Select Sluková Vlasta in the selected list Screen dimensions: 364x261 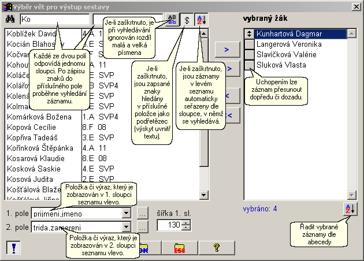point(301,65)
